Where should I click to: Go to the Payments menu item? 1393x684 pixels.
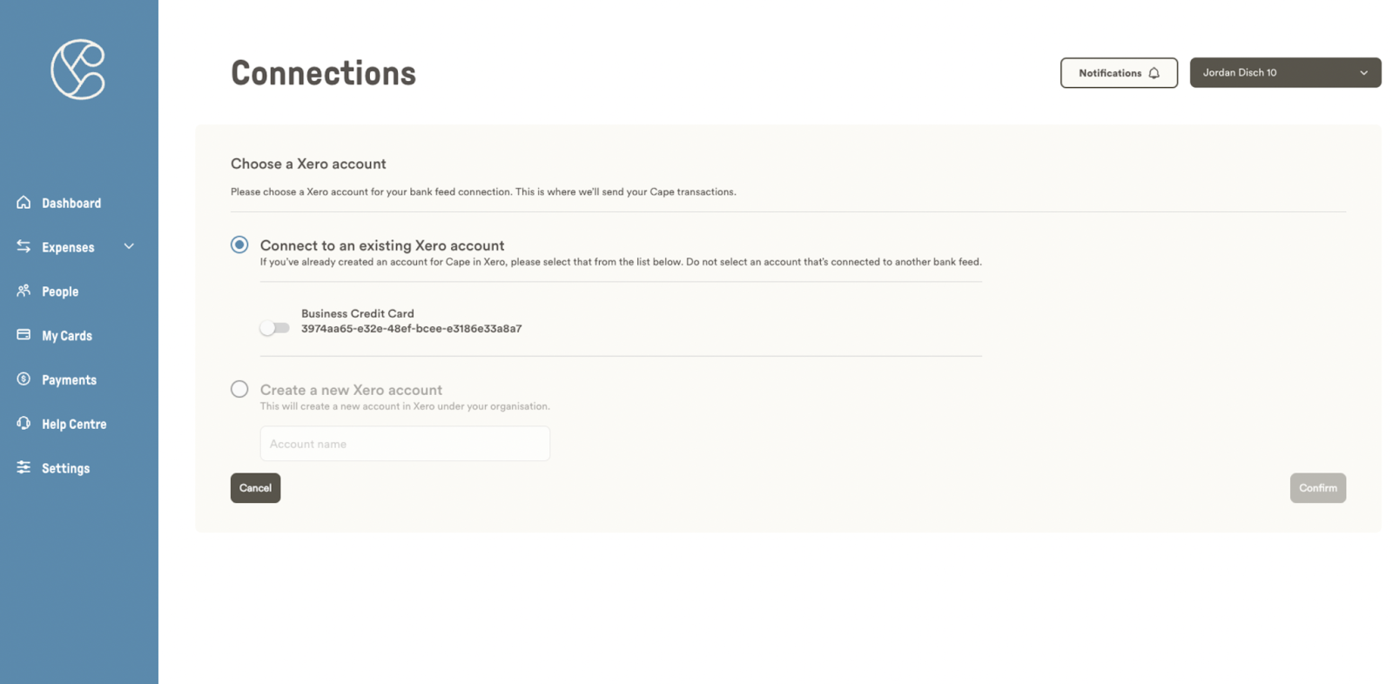[x=69, y=380]
